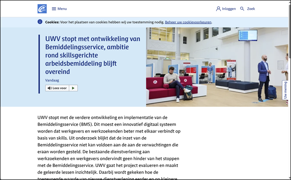The width and height of the screenshot is (291, 180).
Task: Open the Beheer uw cookievoorkeuren link
Action: (188, 22)
